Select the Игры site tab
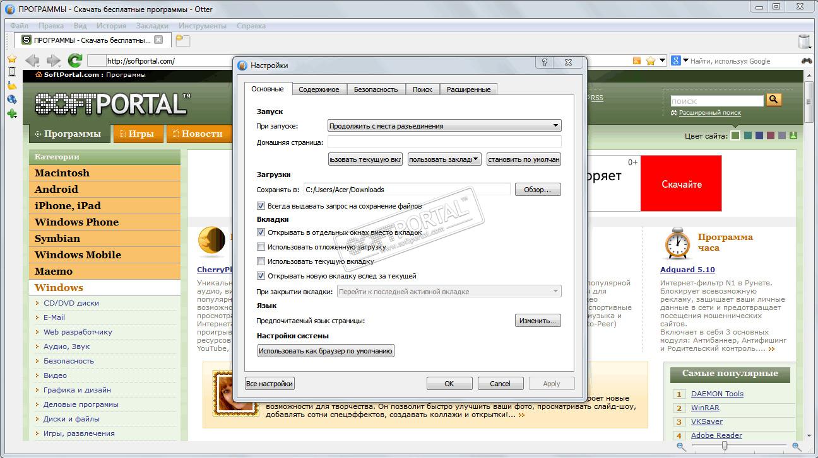This screenshot has height=458, width=818. (x=138, y=134)
